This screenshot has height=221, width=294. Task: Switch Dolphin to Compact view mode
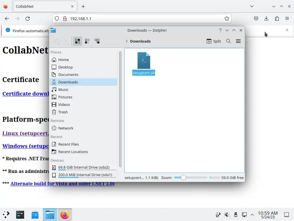pos(87,41)
